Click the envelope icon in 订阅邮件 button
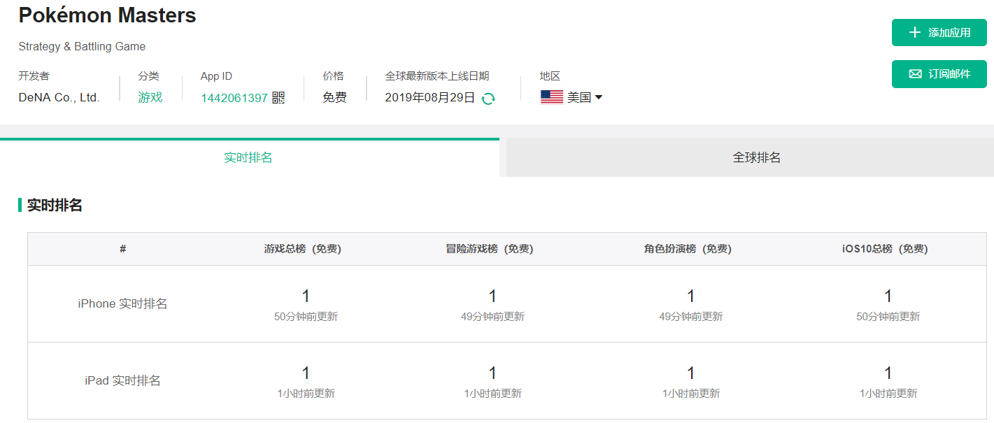This screenshot has height=423, width=994. coord(915,74)
